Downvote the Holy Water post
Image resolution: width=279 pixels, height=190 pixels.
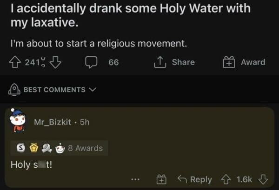pos(55,62)
